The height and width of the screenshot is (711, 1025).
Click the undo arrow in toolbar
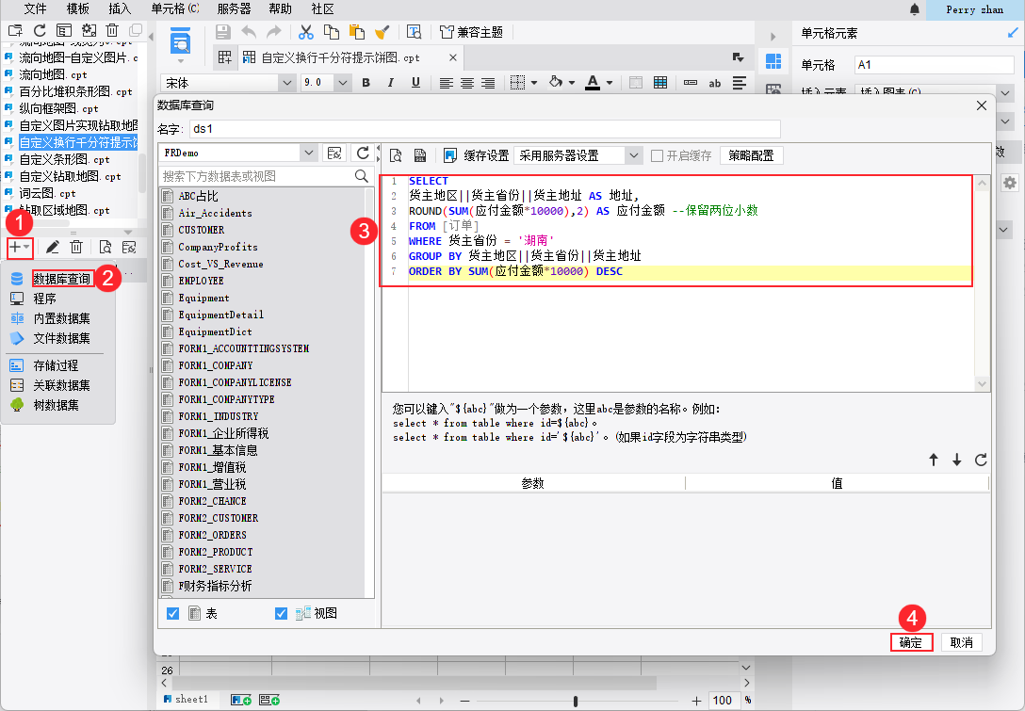click(249, 32)
